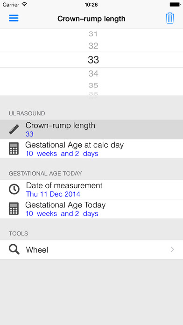This screenshot has width=183, height=325.
Task: Click calculator icon for Gestational Age at calc day
Action: click(x=14, y=148)
